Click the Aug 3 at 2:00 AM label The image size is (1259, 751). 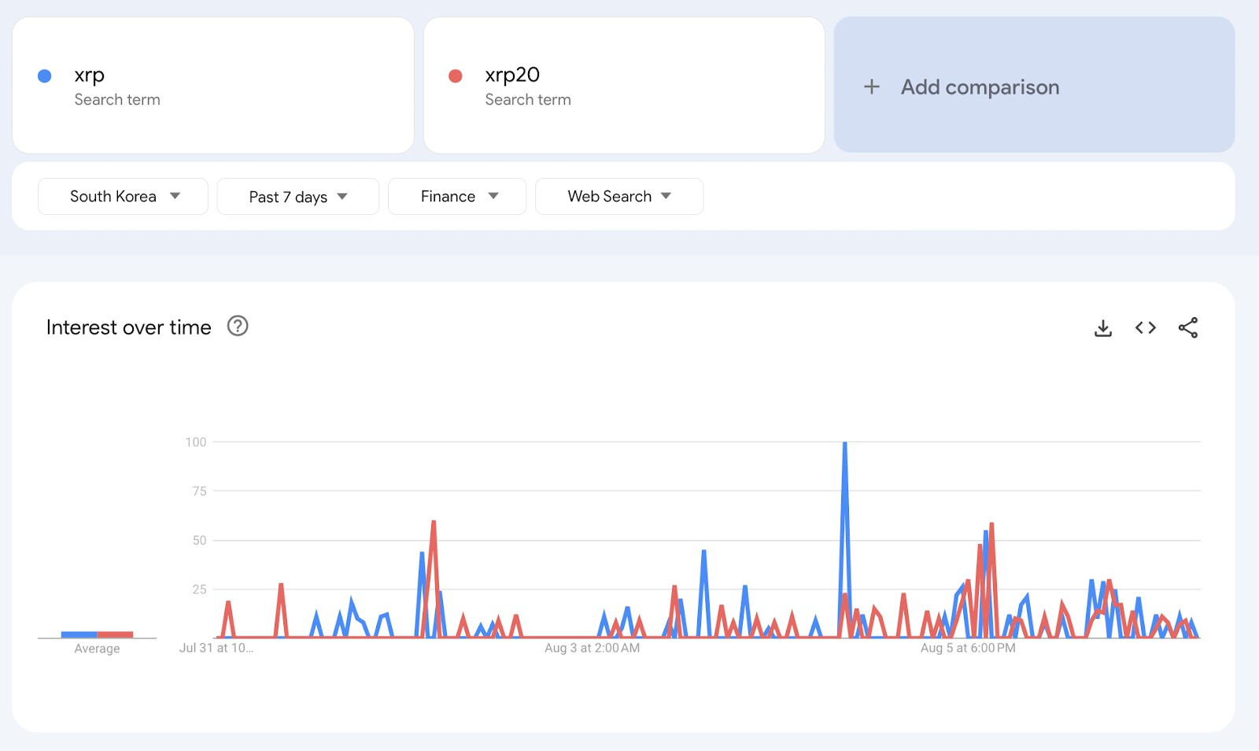(x=592, y=648)
